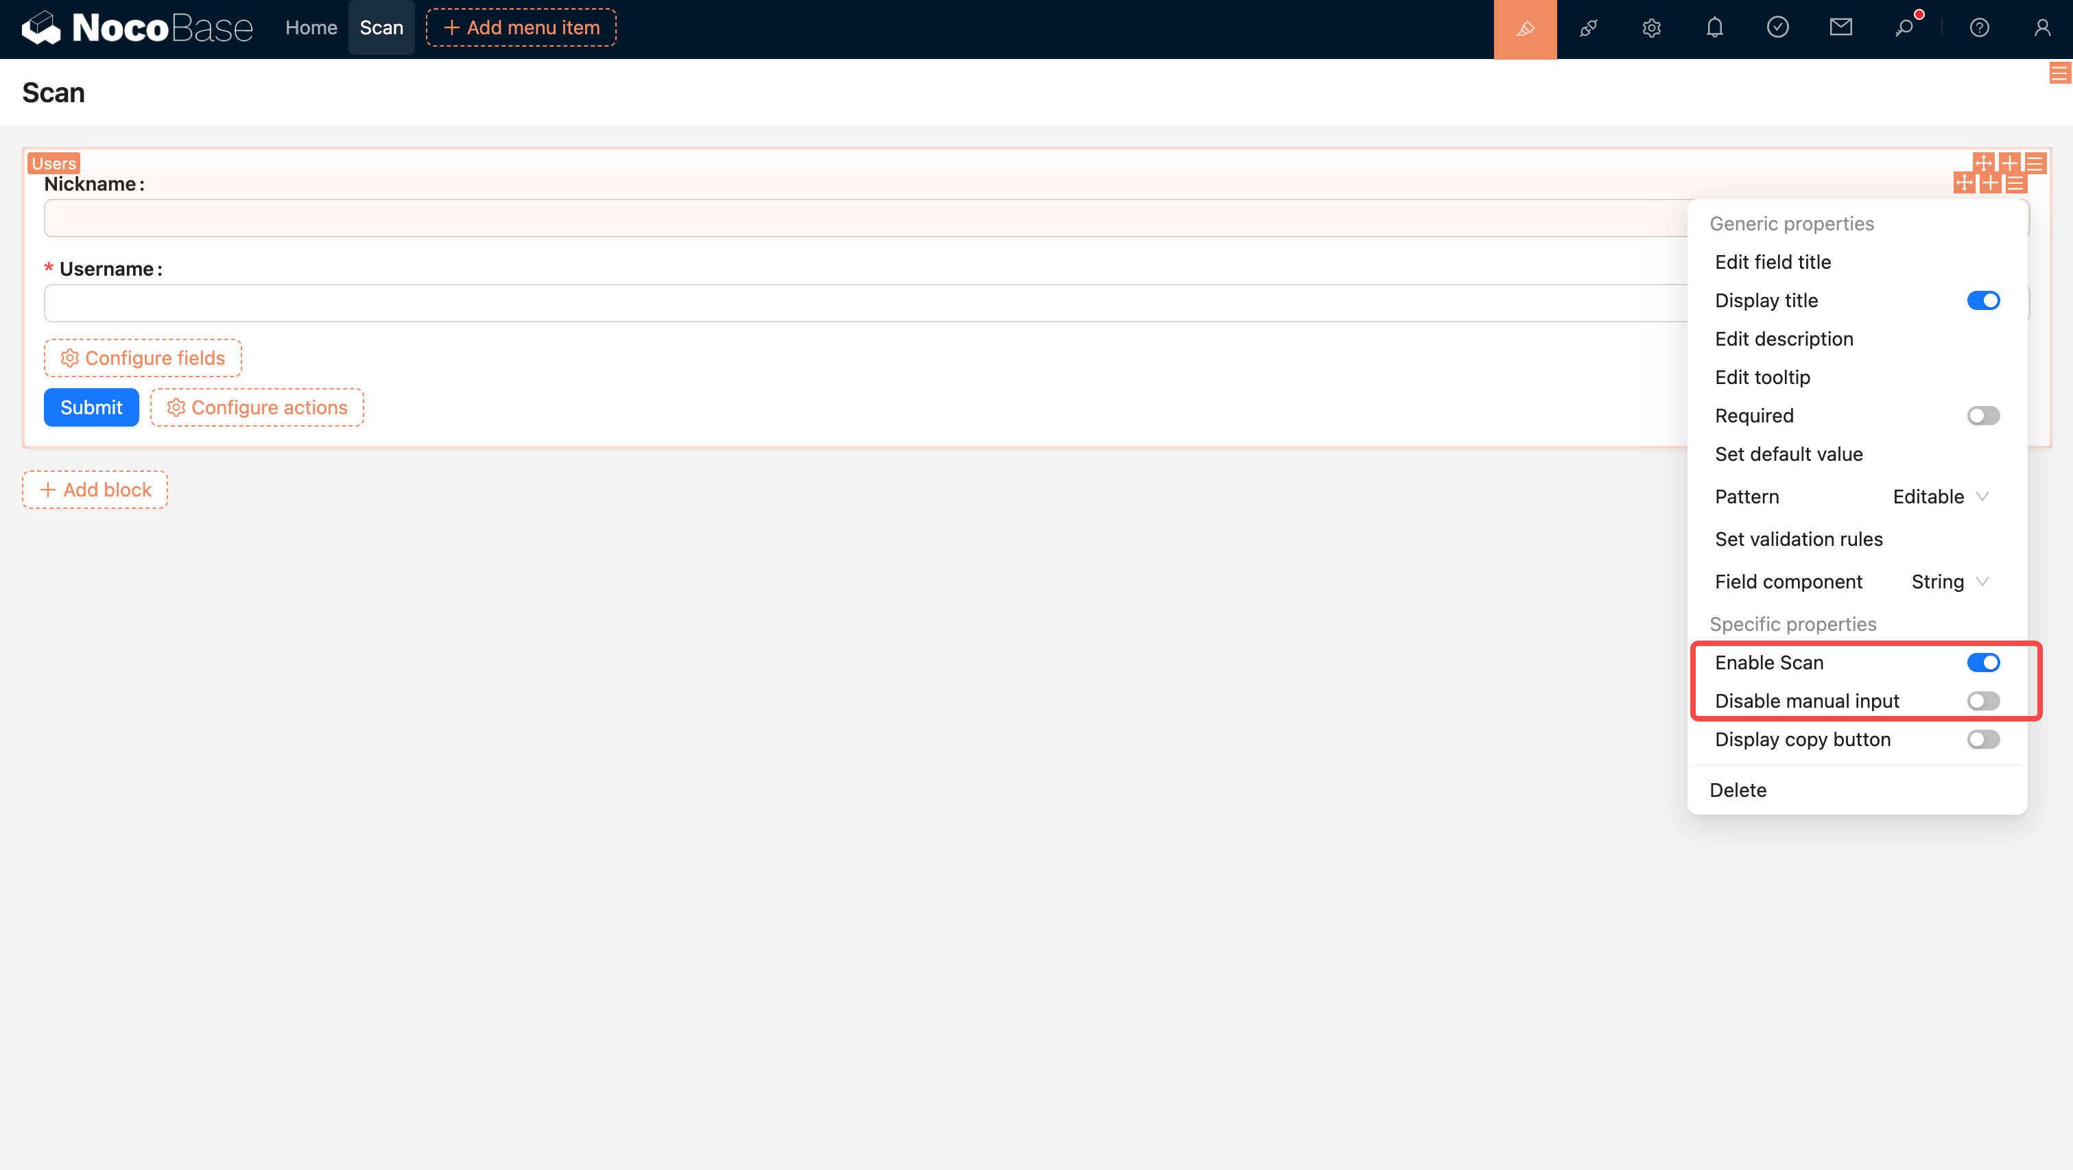Open the notifications bell icon
Screen dimensions: 2073x1170
tap(1715, 28)
